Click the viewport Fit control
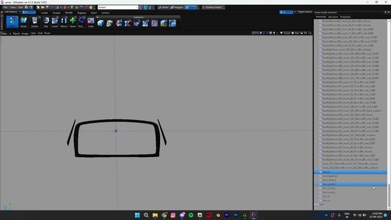 (x=304, y=33)
